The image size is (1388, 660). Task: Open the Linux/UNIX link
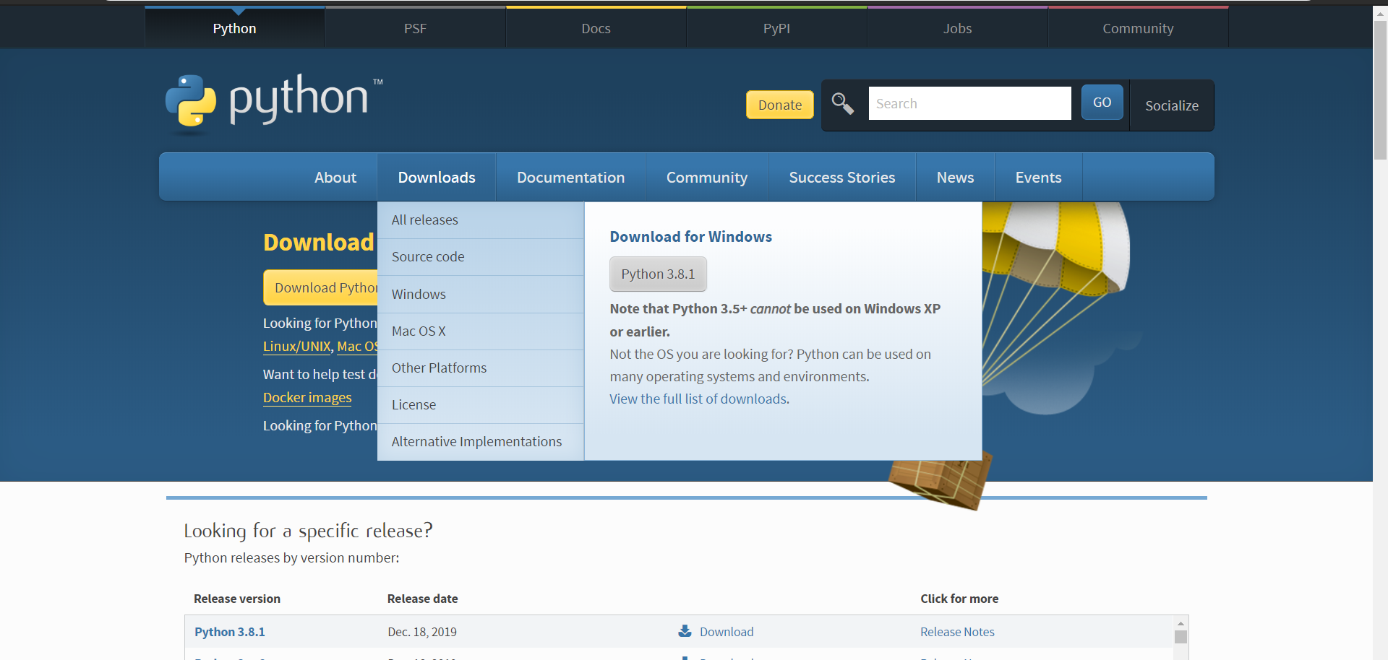point(296,346)
